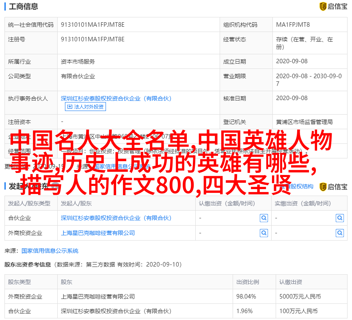Open 认缴出资 details for 上海星巴克咖啡 row
This screenshot has height=320, width=352.
[264, 233]
